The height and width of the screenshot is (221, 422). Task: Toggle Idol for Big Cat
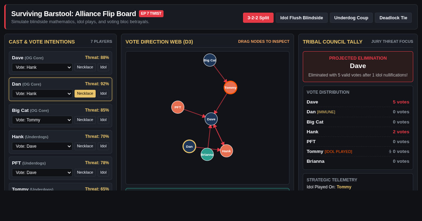(x=103, y=120)
